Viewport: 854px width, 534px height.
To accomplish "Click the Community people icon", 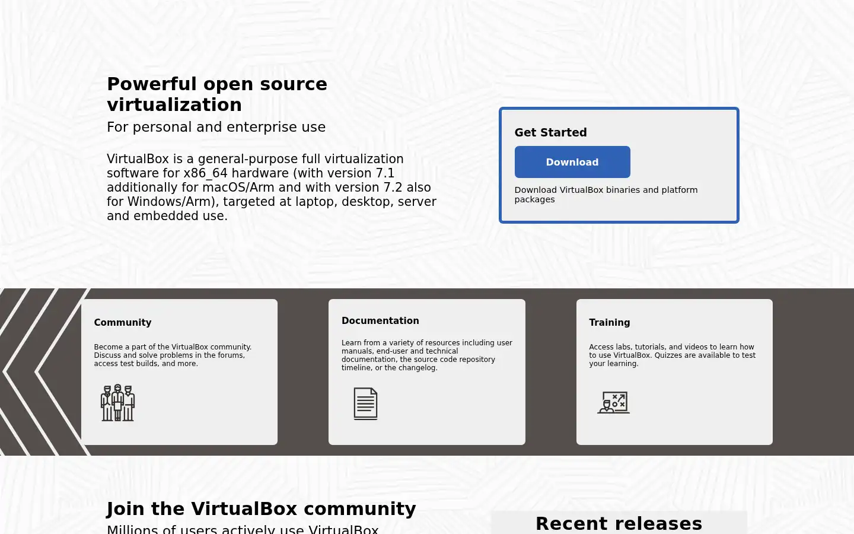I will [118, 403].
